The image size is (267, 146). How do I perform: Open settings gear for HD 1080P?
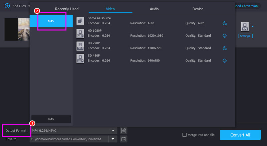click(225, 36)
